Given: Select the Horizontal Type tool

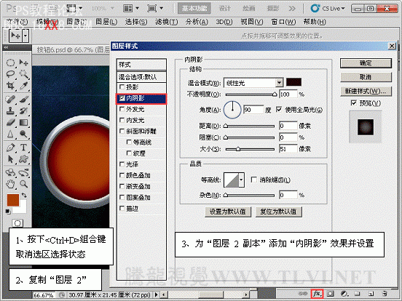Looking at the screenshot, I should point(23,148).
